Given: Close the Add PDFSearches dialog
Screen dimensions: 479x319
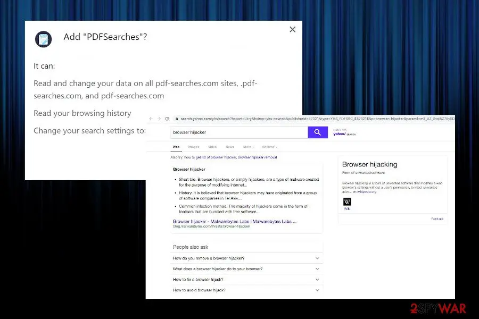Looking at the screenshot, I should 292,29.
